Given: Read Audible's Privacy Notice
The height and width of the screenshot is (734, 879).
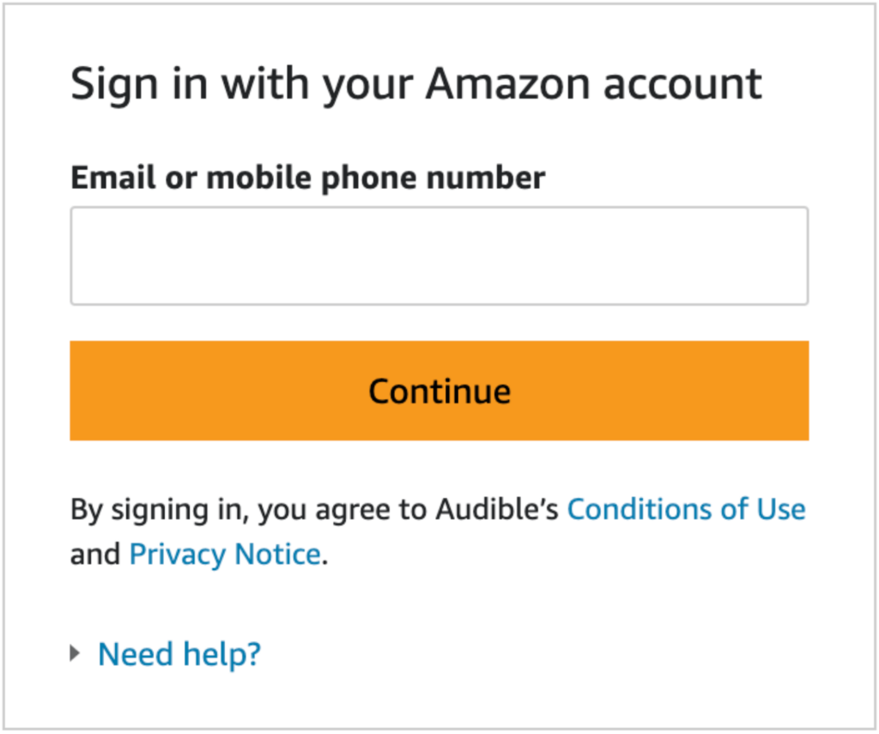Looking at the screenshot, I should (x=225, y=555).
